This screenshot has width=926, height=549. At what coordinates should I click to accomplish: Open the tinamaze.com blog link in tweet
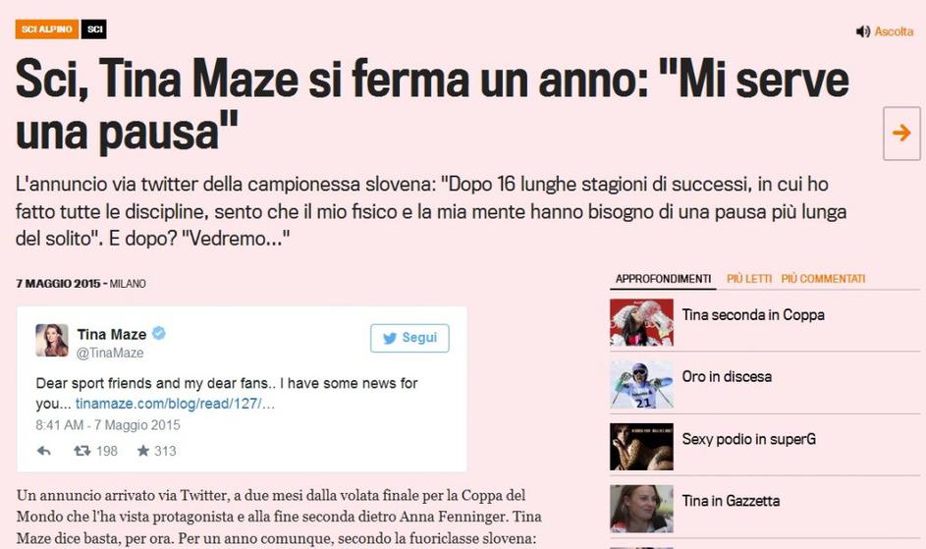pyautogui.click(x=175, y=404)
